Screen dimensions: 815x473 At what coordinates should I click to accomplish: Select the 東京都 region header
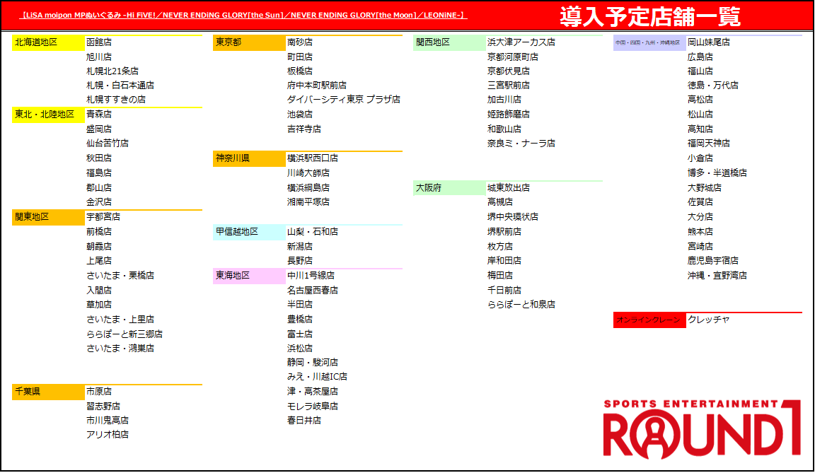coord(249,42)
